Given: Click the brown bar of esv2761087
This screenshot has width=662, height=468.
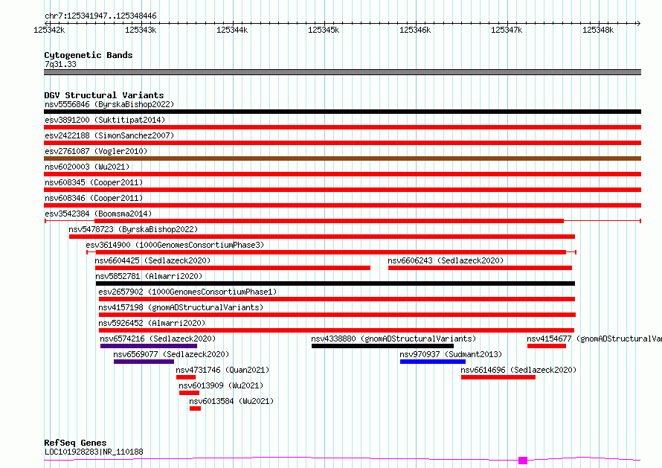Looking at the screenshot, I should pyautogui.click(x=342, y=158).
